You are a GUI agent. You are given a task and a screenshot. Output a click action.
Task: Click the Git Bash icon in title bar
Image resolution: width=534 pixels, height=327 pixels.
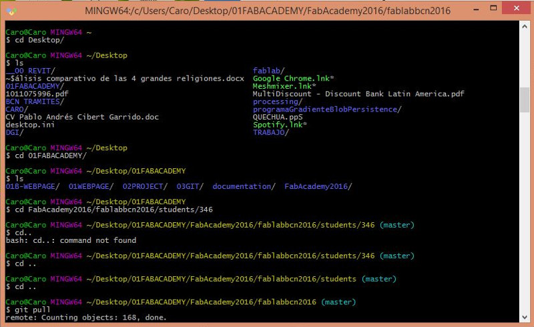(11, 11)
